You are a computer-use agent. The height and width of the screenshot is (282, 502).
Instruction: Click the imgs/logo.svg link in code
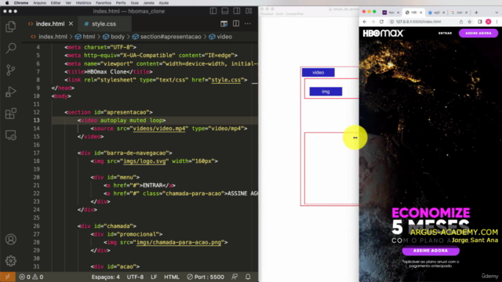144,161
